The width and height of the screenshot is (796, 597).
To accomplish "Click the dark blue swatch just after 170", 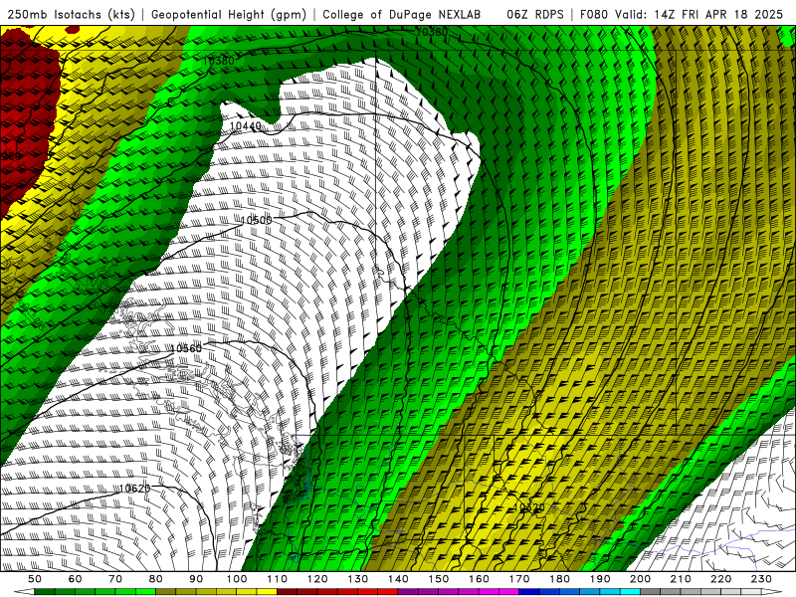I will point(529,592).
